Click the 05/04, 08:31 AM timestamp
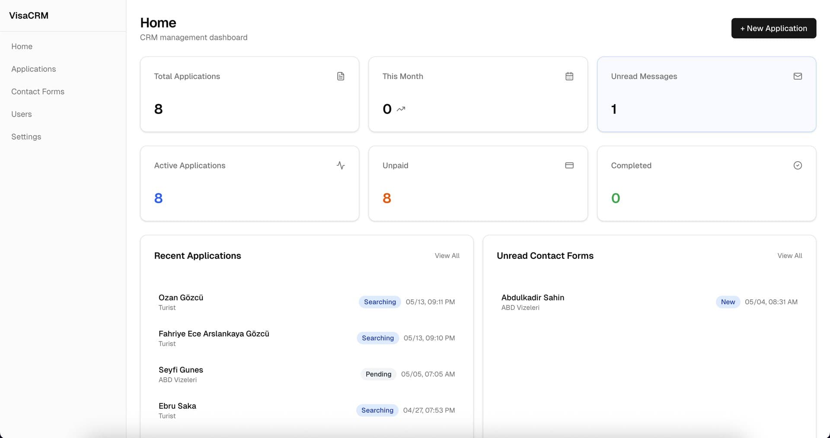The width and height of the screenshot is (830, 438). [x=771, y=302]
